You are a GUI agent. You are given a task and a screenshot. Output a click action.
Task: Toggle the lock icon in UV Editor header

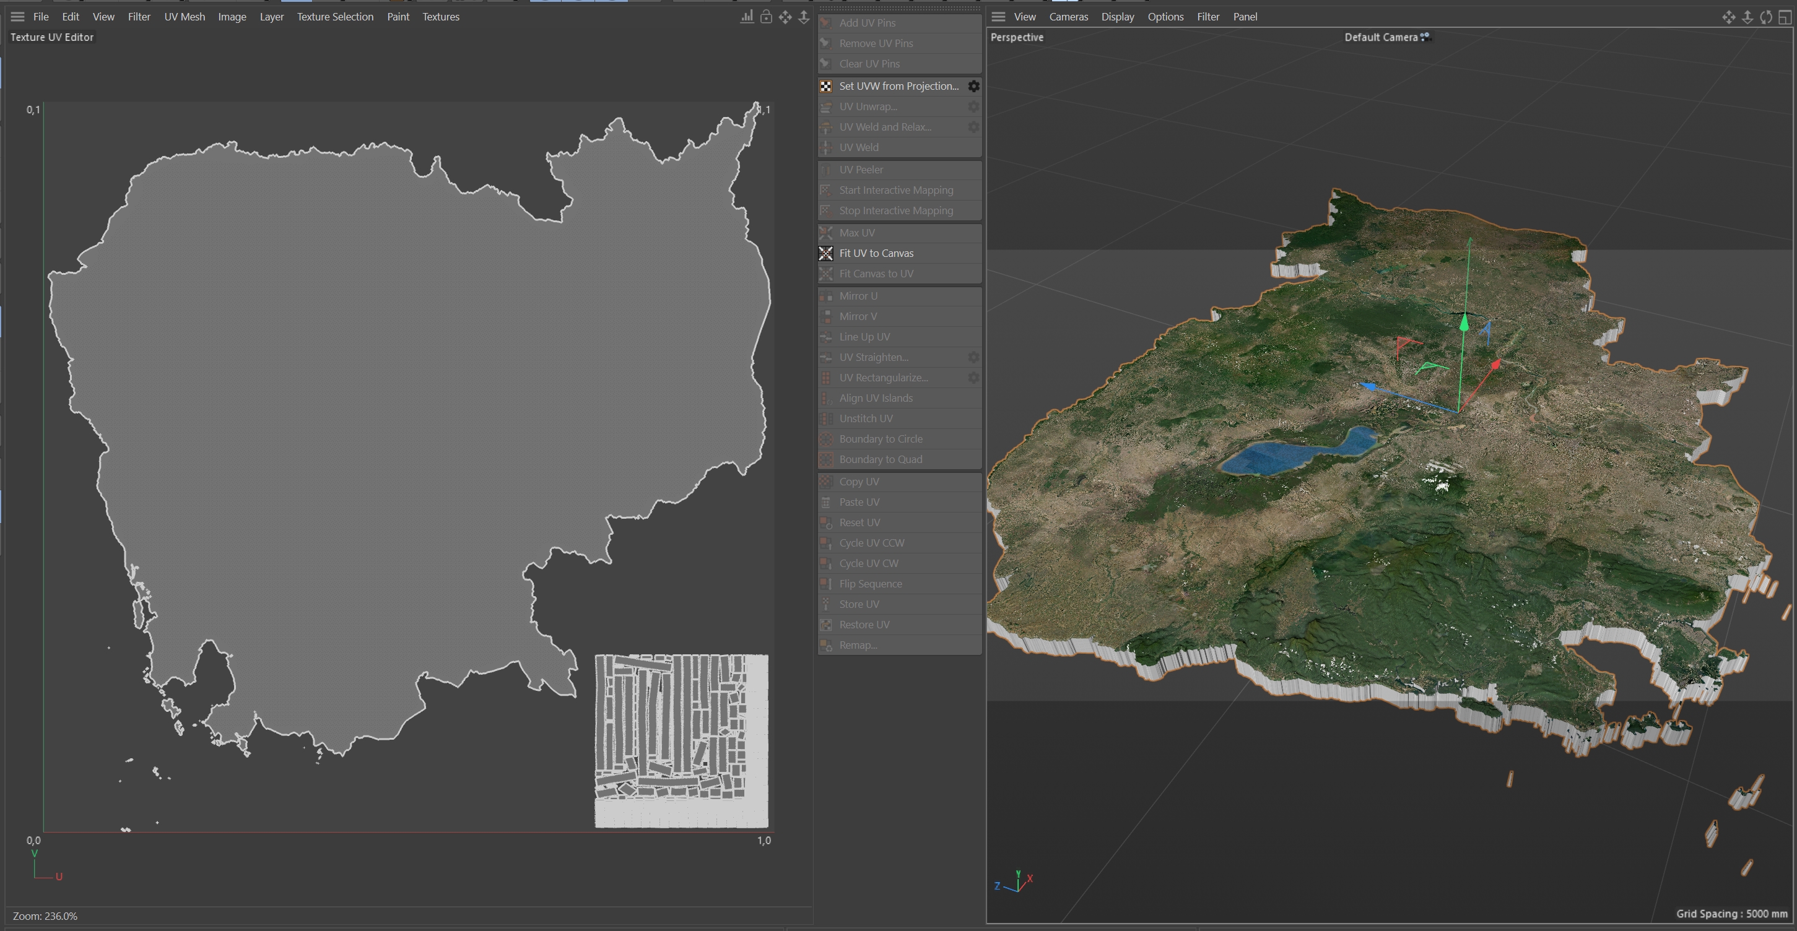(766, 17)
